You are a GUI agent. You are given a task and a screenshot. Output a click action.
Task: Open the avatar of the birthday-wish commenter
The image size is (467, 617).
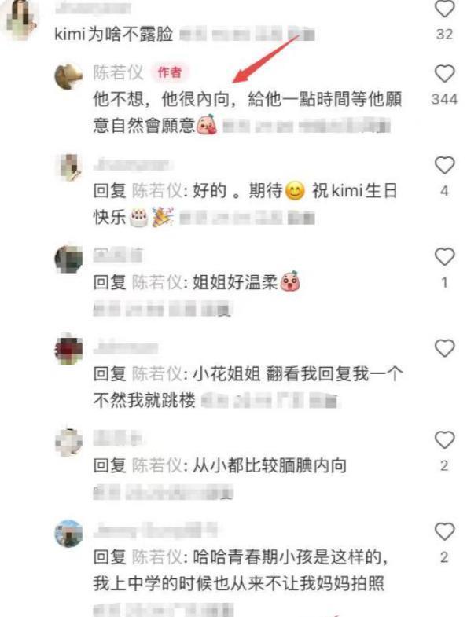(68, 167)
